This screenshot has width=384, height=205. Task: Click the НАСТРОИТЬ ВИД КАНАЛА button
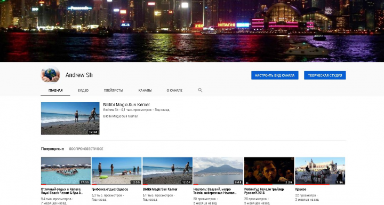pyautogui.click(x=275, y=75)
